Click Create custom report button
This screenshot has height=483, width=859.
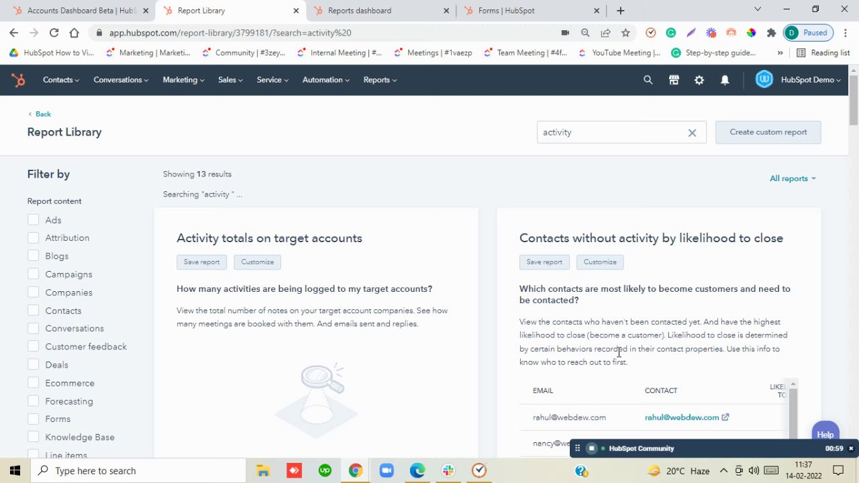pos(768,132)
